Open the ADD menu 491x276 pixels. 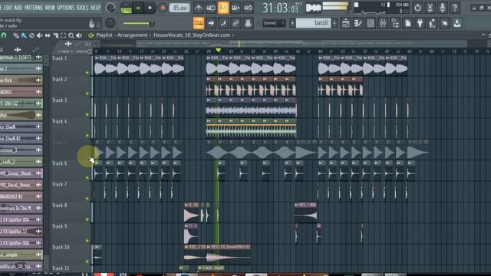18,7
